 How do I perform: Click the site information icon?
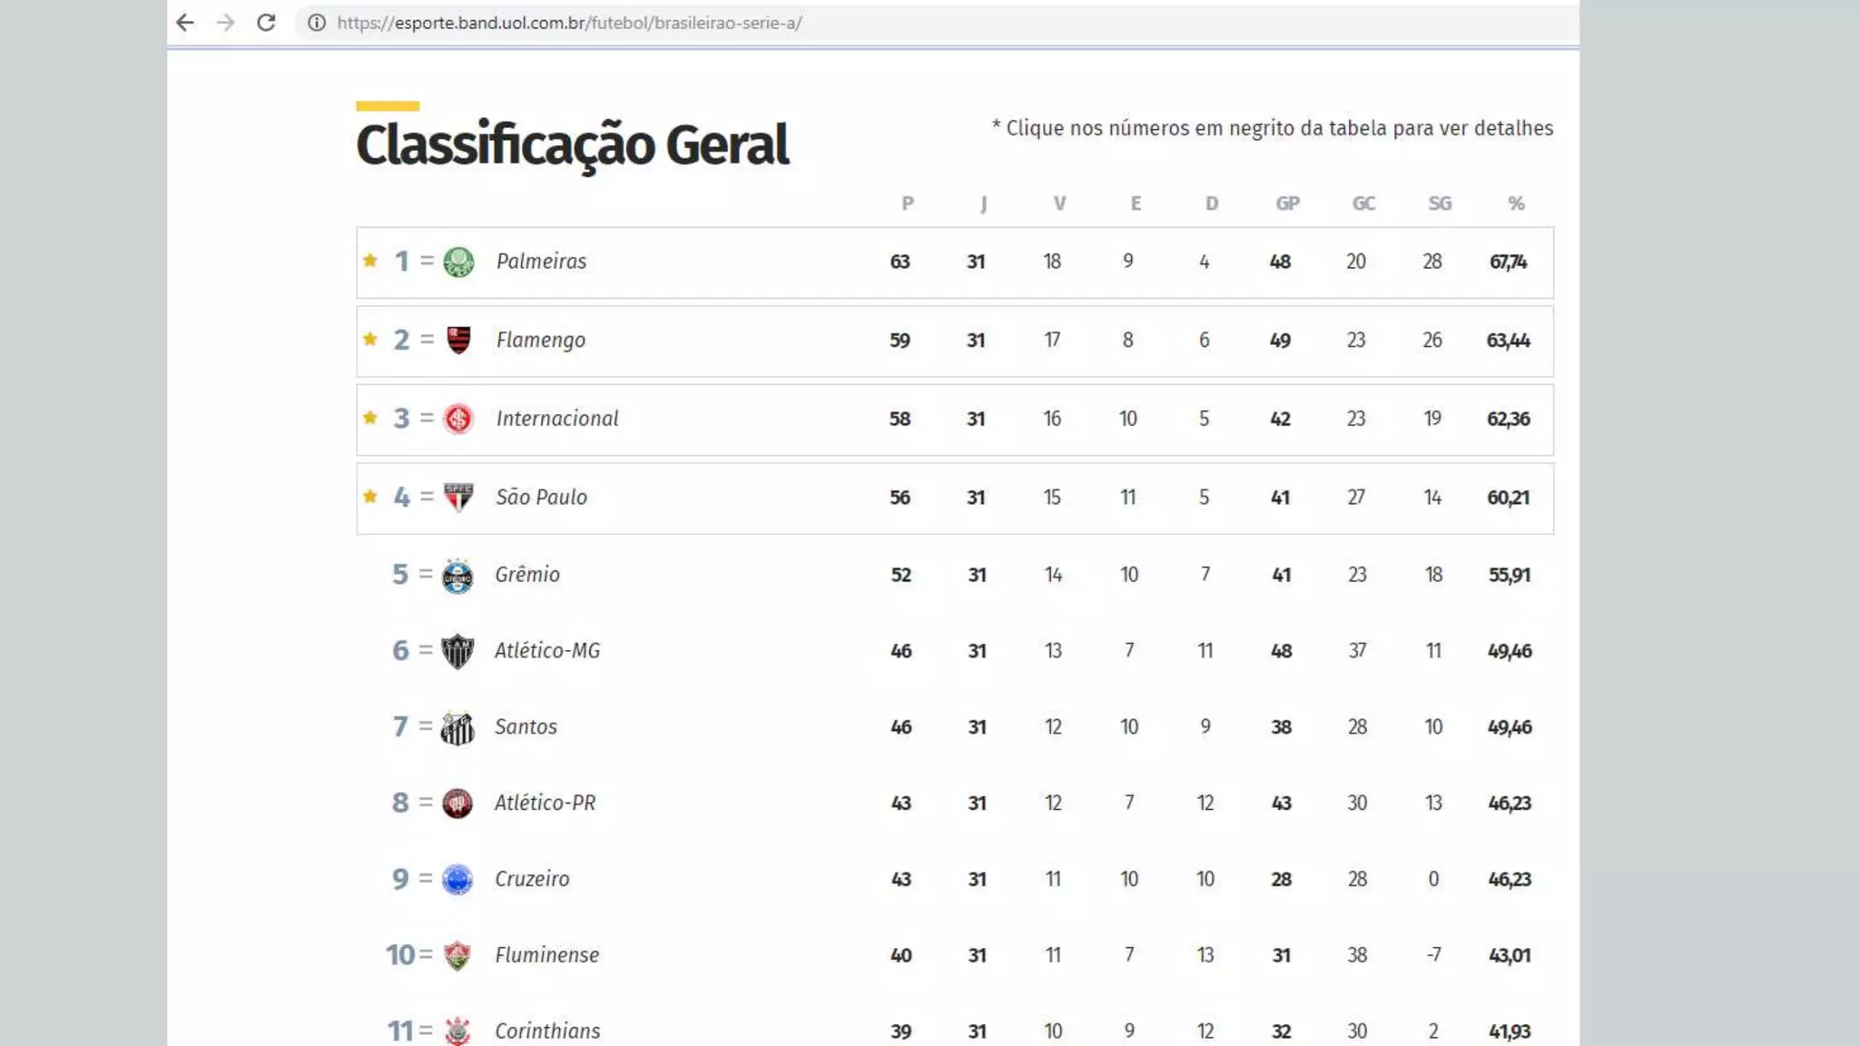coord(317,23)
